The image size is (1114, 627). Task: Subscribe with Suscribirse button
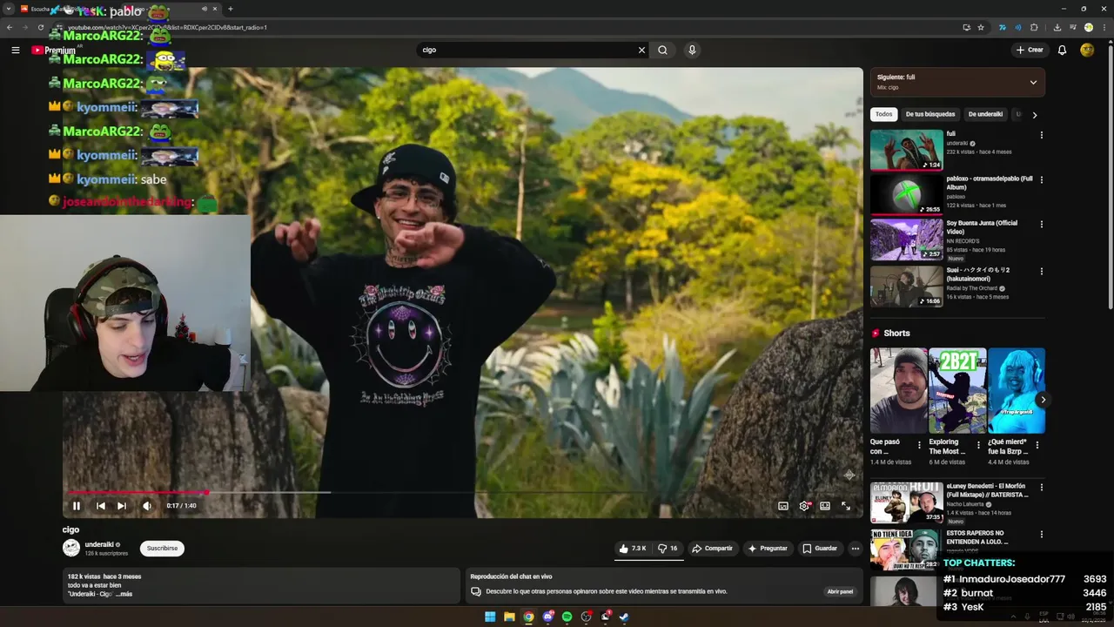pyautogui.click(x=162, y=549)
